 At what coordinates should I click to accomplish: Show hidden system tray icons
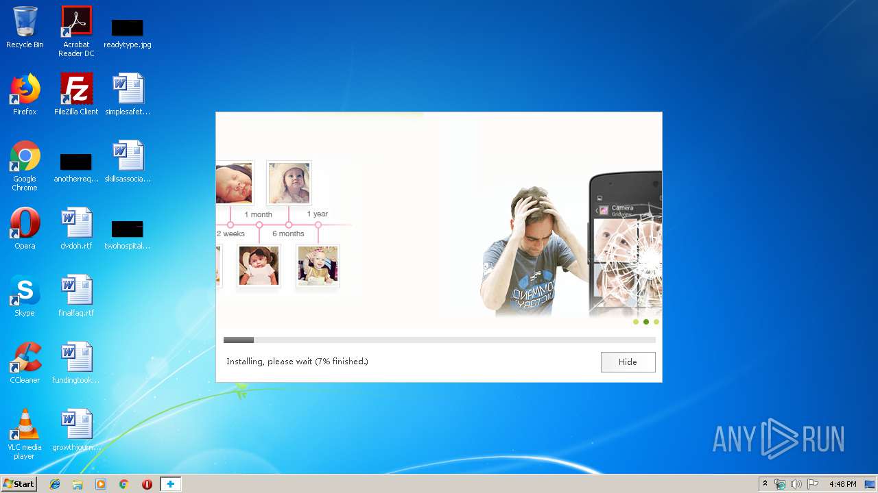point(765,484)
